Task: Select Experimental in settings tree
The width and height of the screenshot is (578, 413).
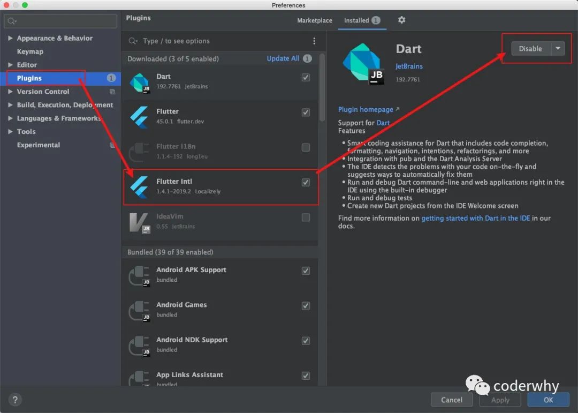Action: click(x=39, y=145)
